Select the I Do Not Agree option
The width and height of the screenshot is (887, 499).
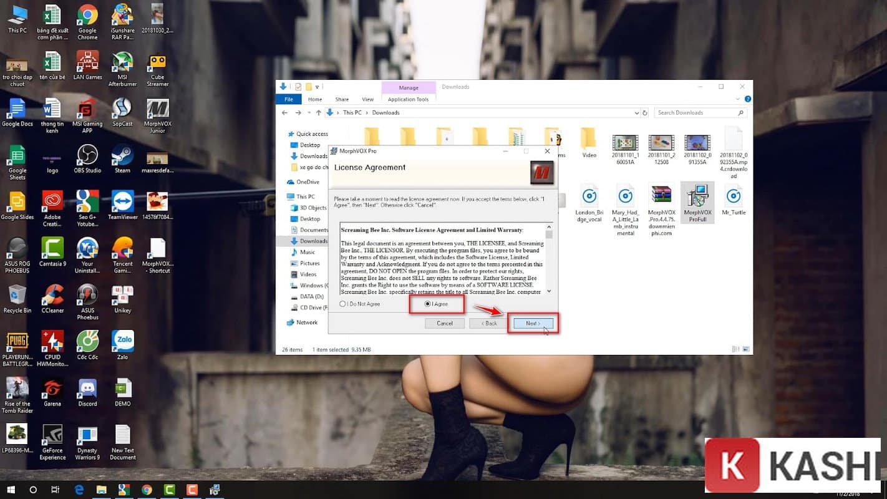click(x=343, y=304)
